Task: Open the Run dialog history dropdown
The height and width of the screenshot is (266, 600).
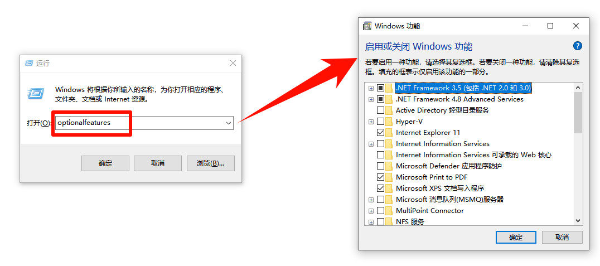Action: 229,123
